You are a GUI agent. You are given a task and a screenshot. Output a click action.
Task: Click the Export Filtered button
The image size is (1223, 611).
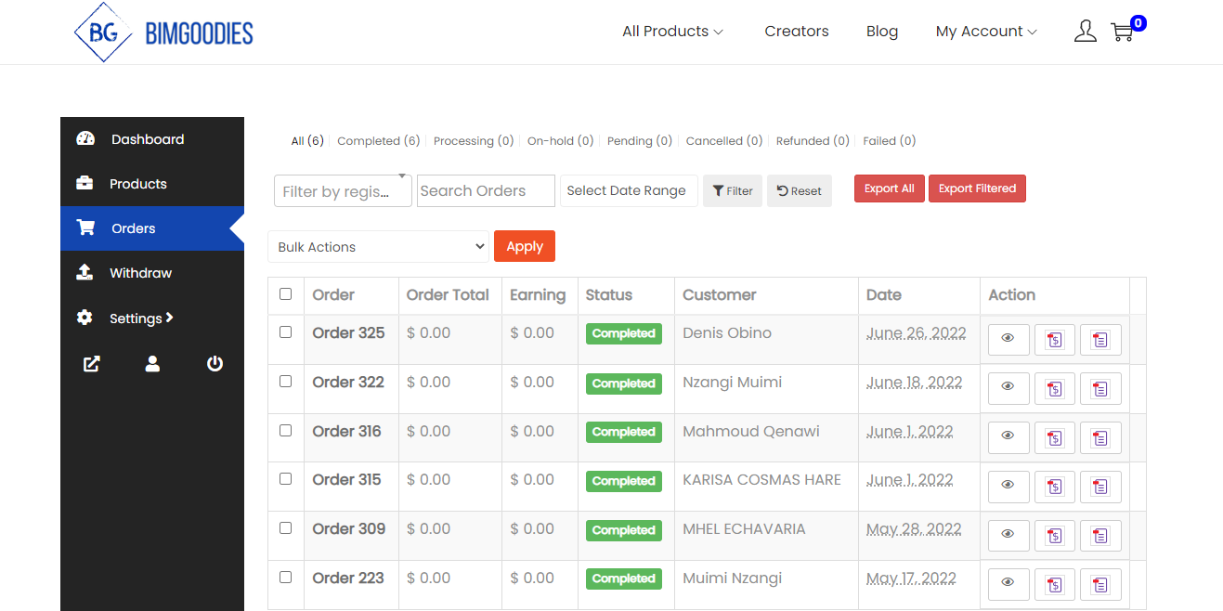(977, 188)
